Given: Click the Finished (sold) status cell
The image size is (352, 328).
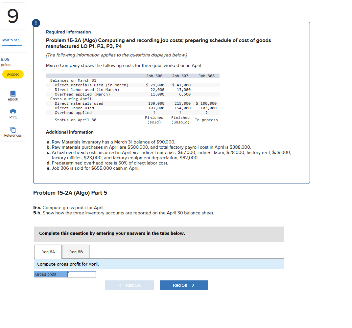Looking at the screenshot, I should (x=154, y=120).
